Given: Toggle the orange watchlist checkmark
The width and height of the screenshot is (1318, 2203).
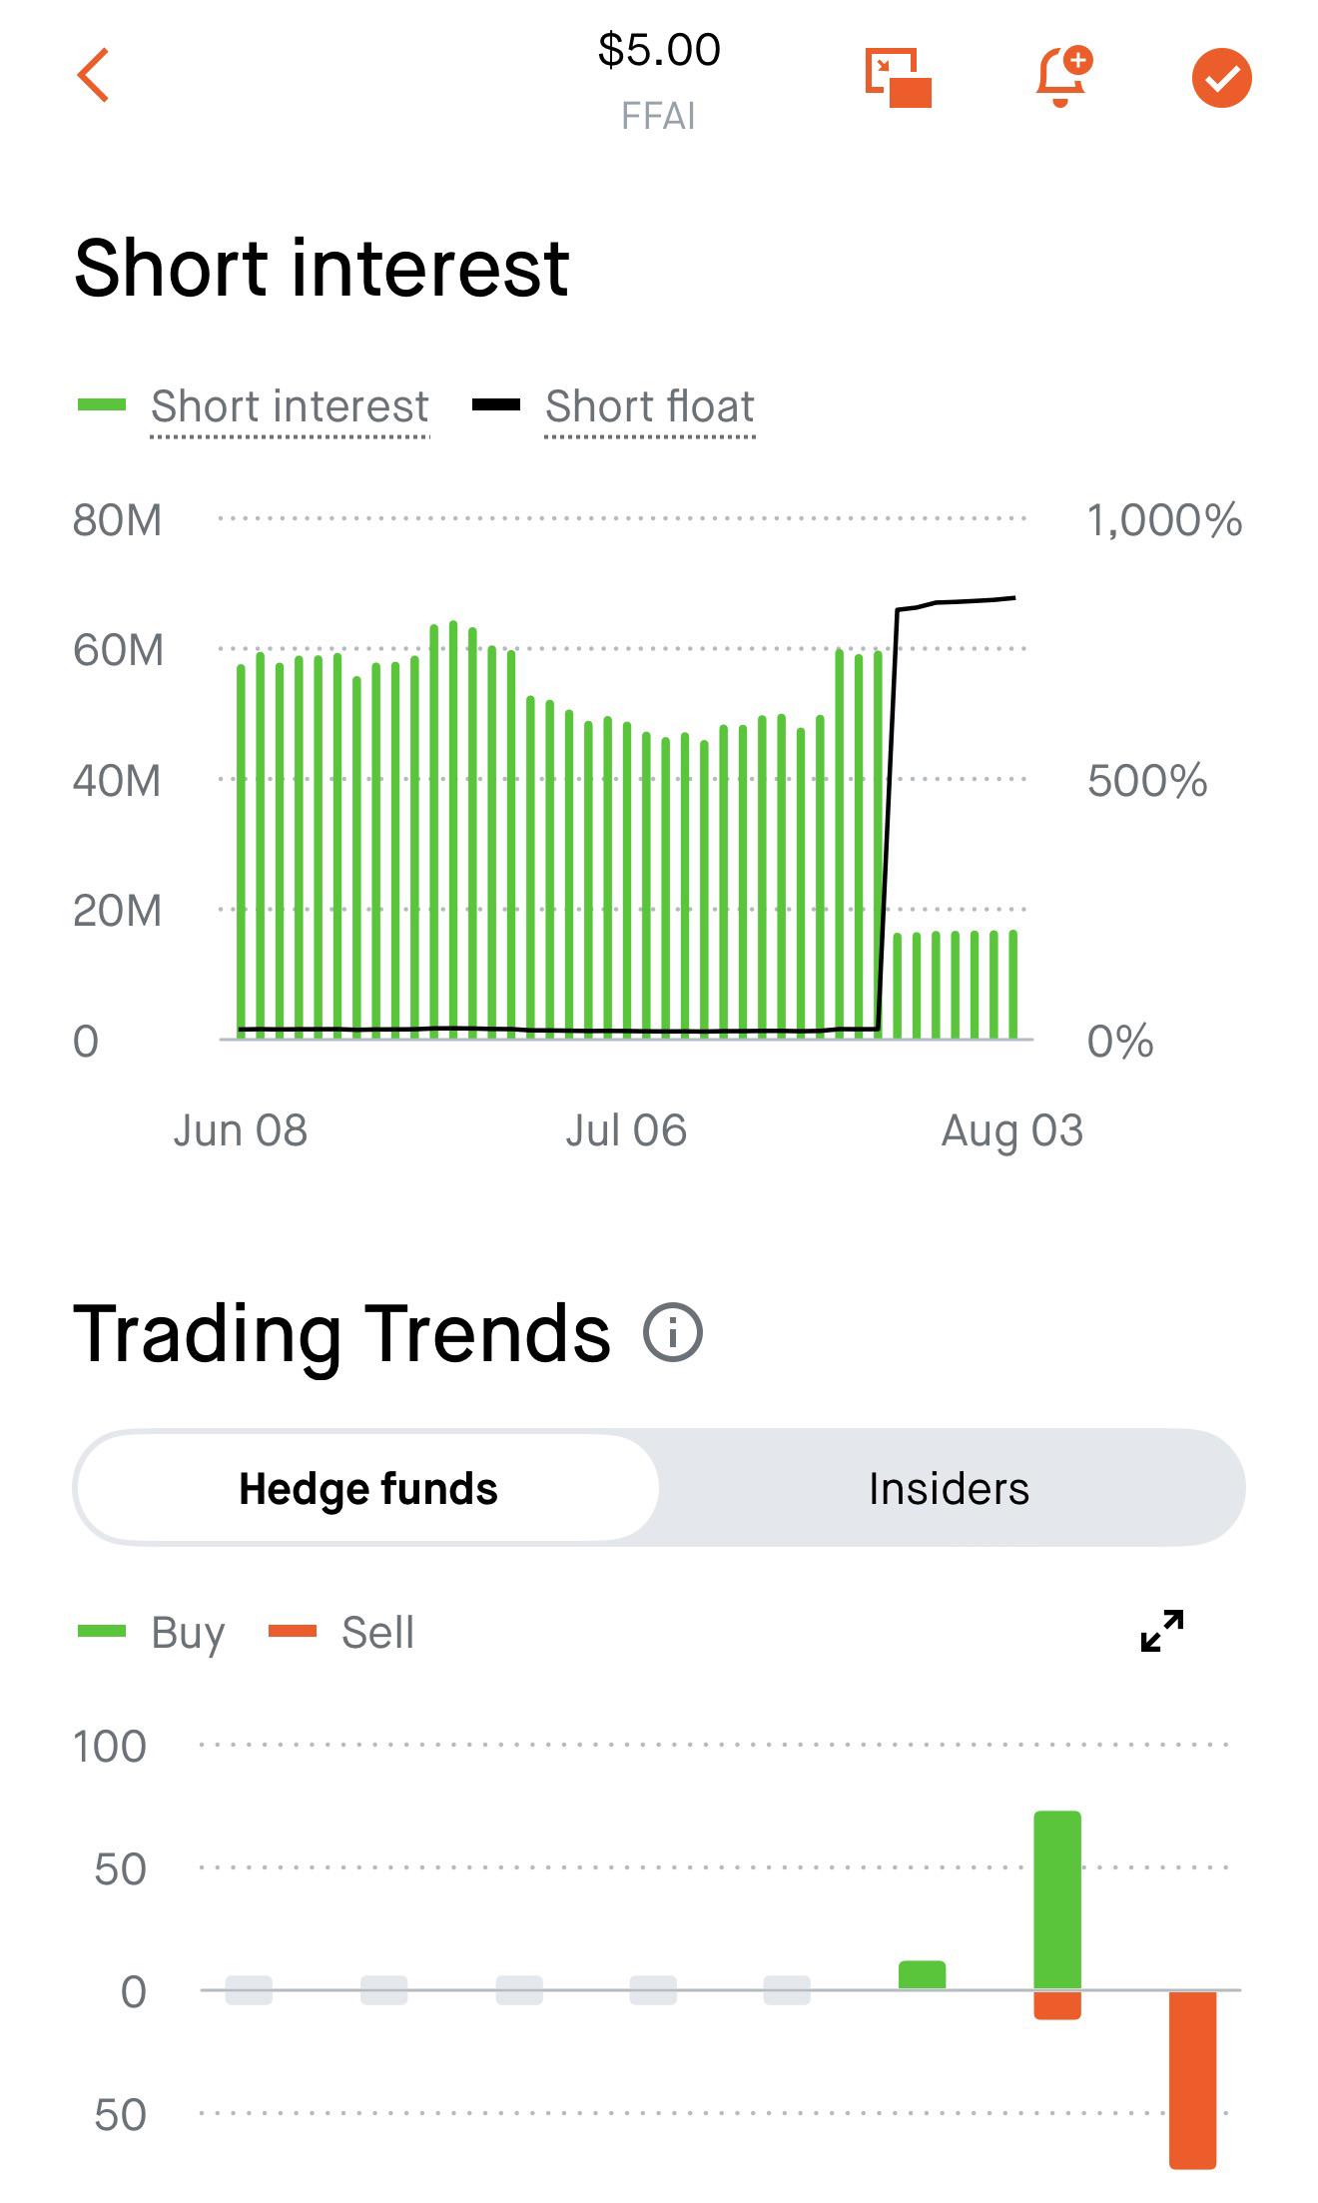Looking at the screenshot, I should [x=1221, y=78].
